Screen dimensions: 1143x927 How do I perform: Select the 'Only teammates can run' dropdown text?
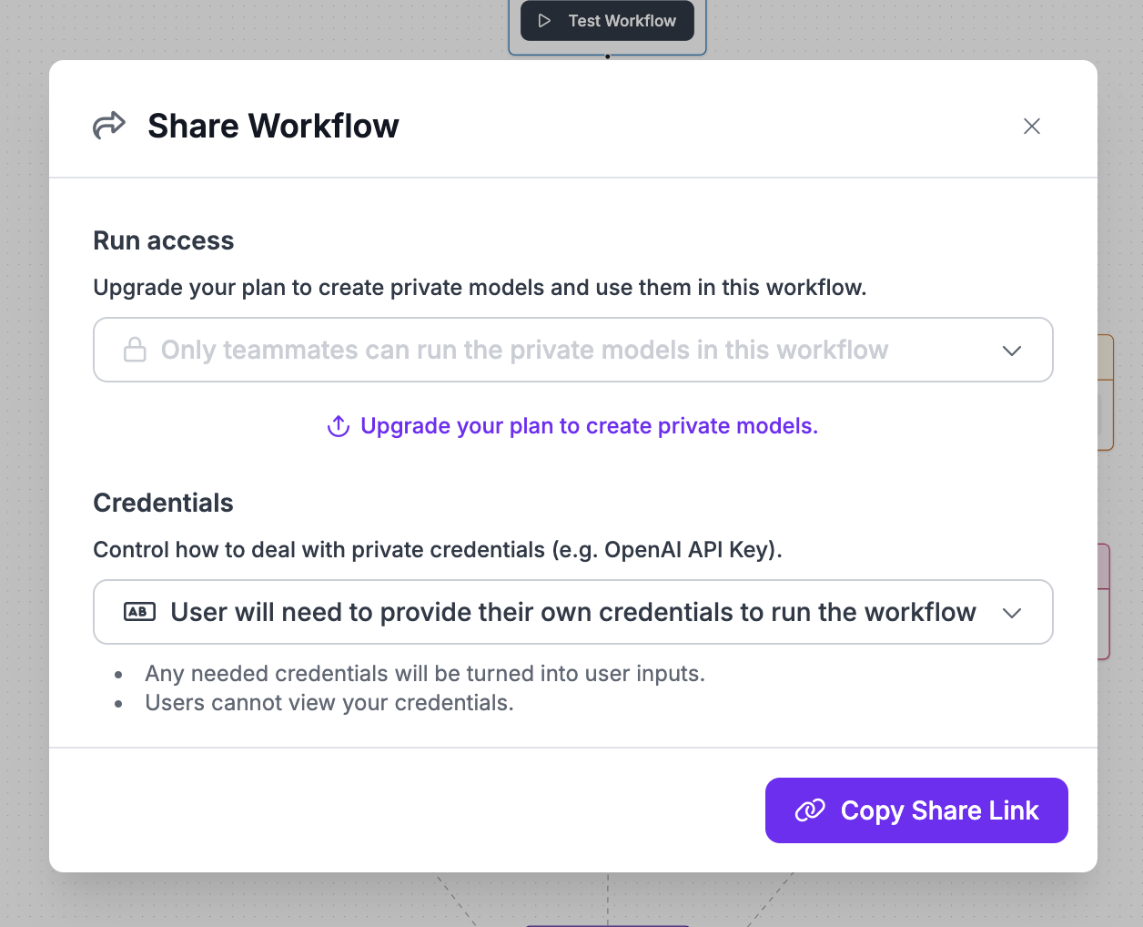[524, 350]
